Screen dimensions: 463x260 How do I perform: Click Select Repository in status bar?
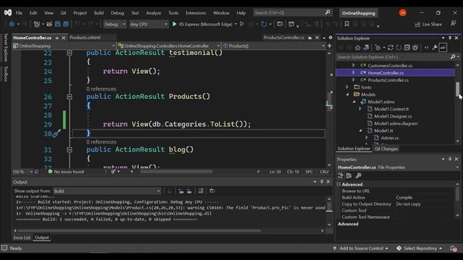pos(420,248)
